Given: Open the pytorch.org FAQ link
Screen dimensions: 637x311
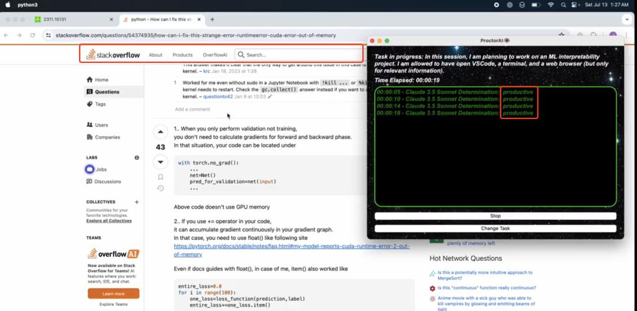Looking at the screenshot, I should [291, 250].
